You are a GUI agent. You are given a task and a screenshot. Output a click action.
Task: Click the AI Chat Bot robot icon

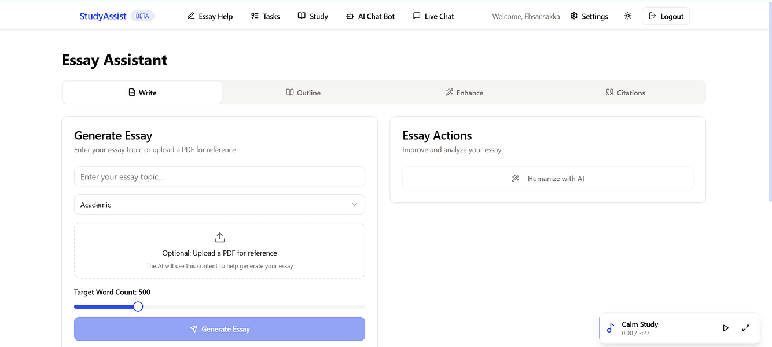pyautogui.click(x=350, y=16)
